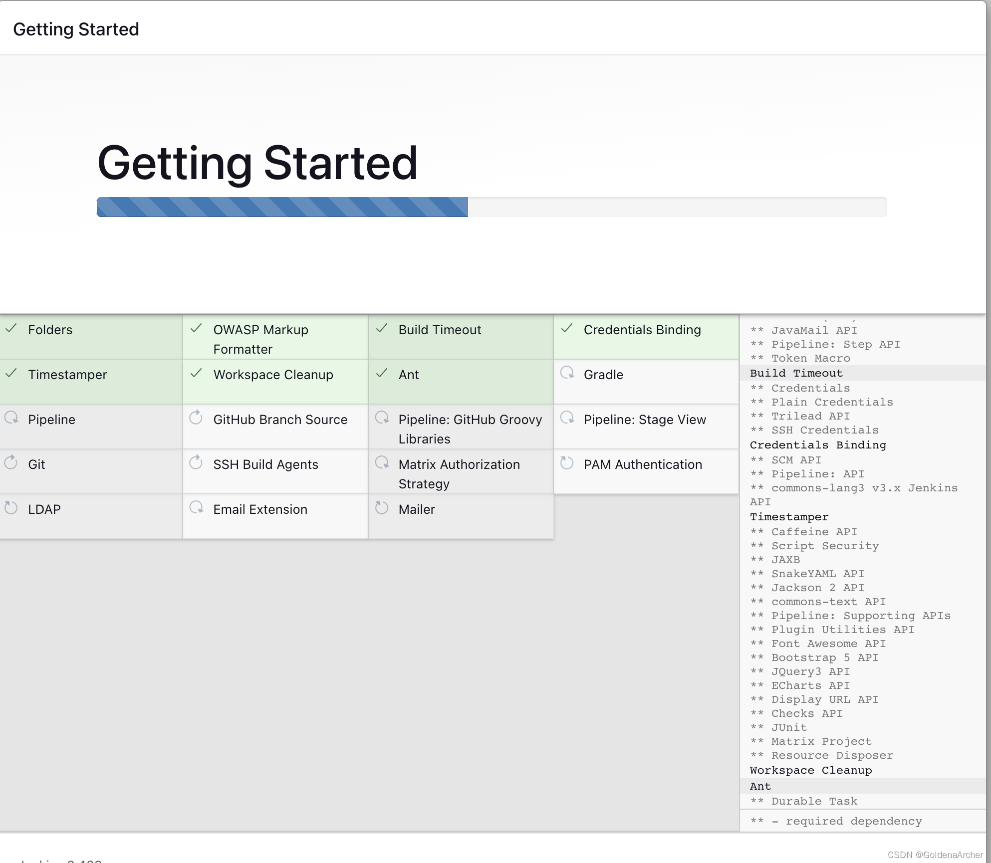Click the spinner icon next to Git

point(11,462)
